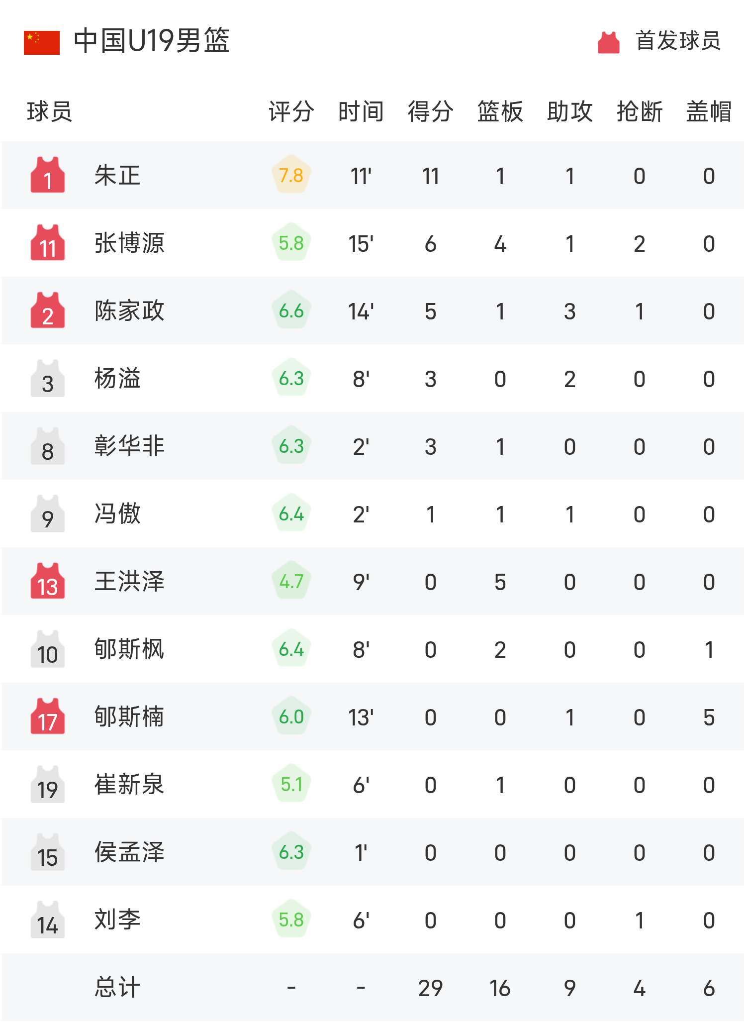Click red jersey number 11 icon
Image resolution: width=746 pixels, height=1023 pixels.
pyautogui.click(x=48, y=243)
